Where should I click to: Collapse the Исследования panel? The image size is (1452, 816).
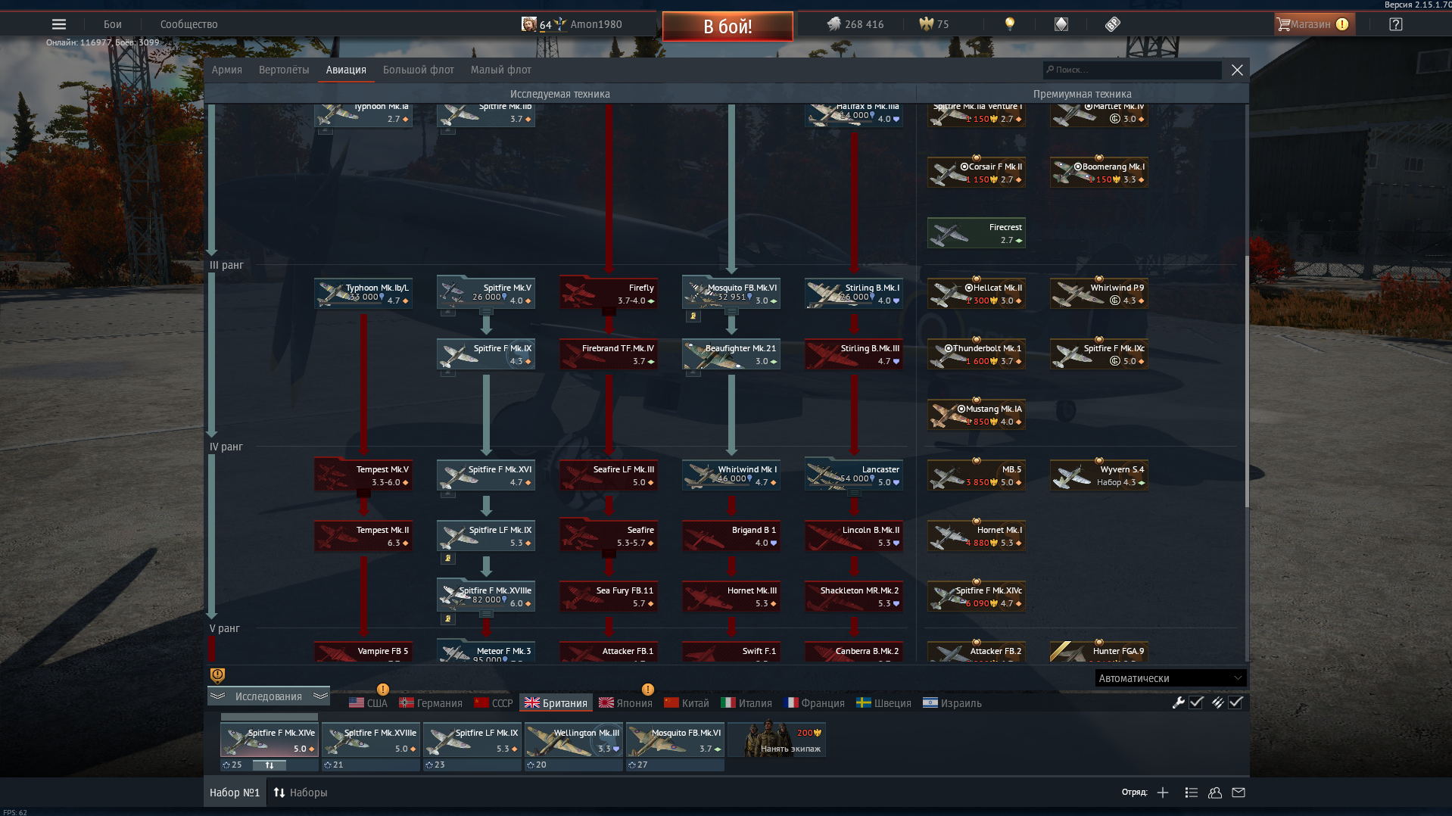269,696
